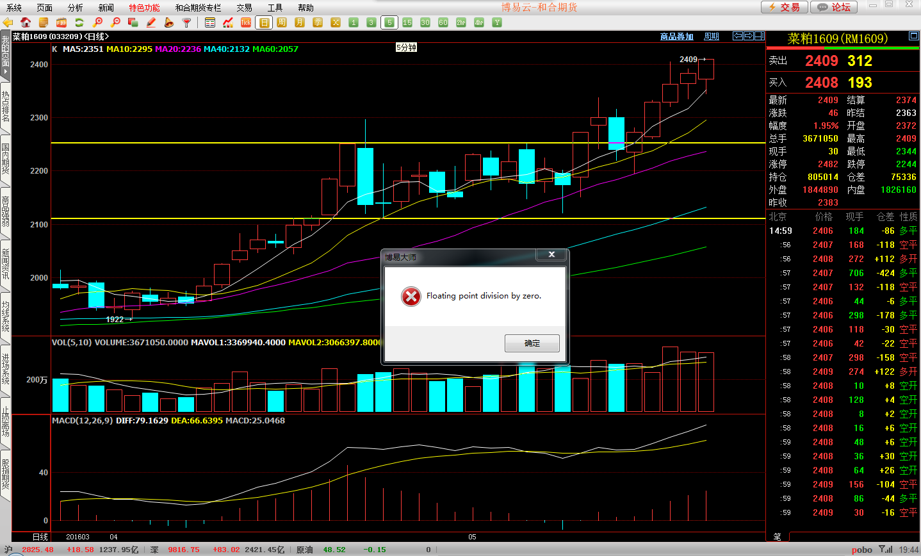Select the 60-minute chart period
Image resolution: width=921 pixels, height=556 pixels.
443,22
